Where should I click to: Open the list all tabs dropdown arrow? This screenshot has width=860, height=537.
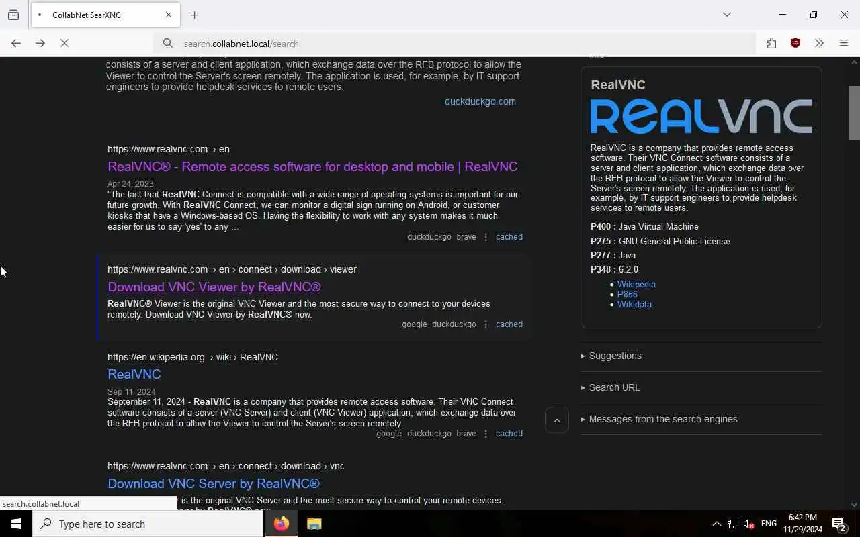pyautogui.click(x=727, y=15)
